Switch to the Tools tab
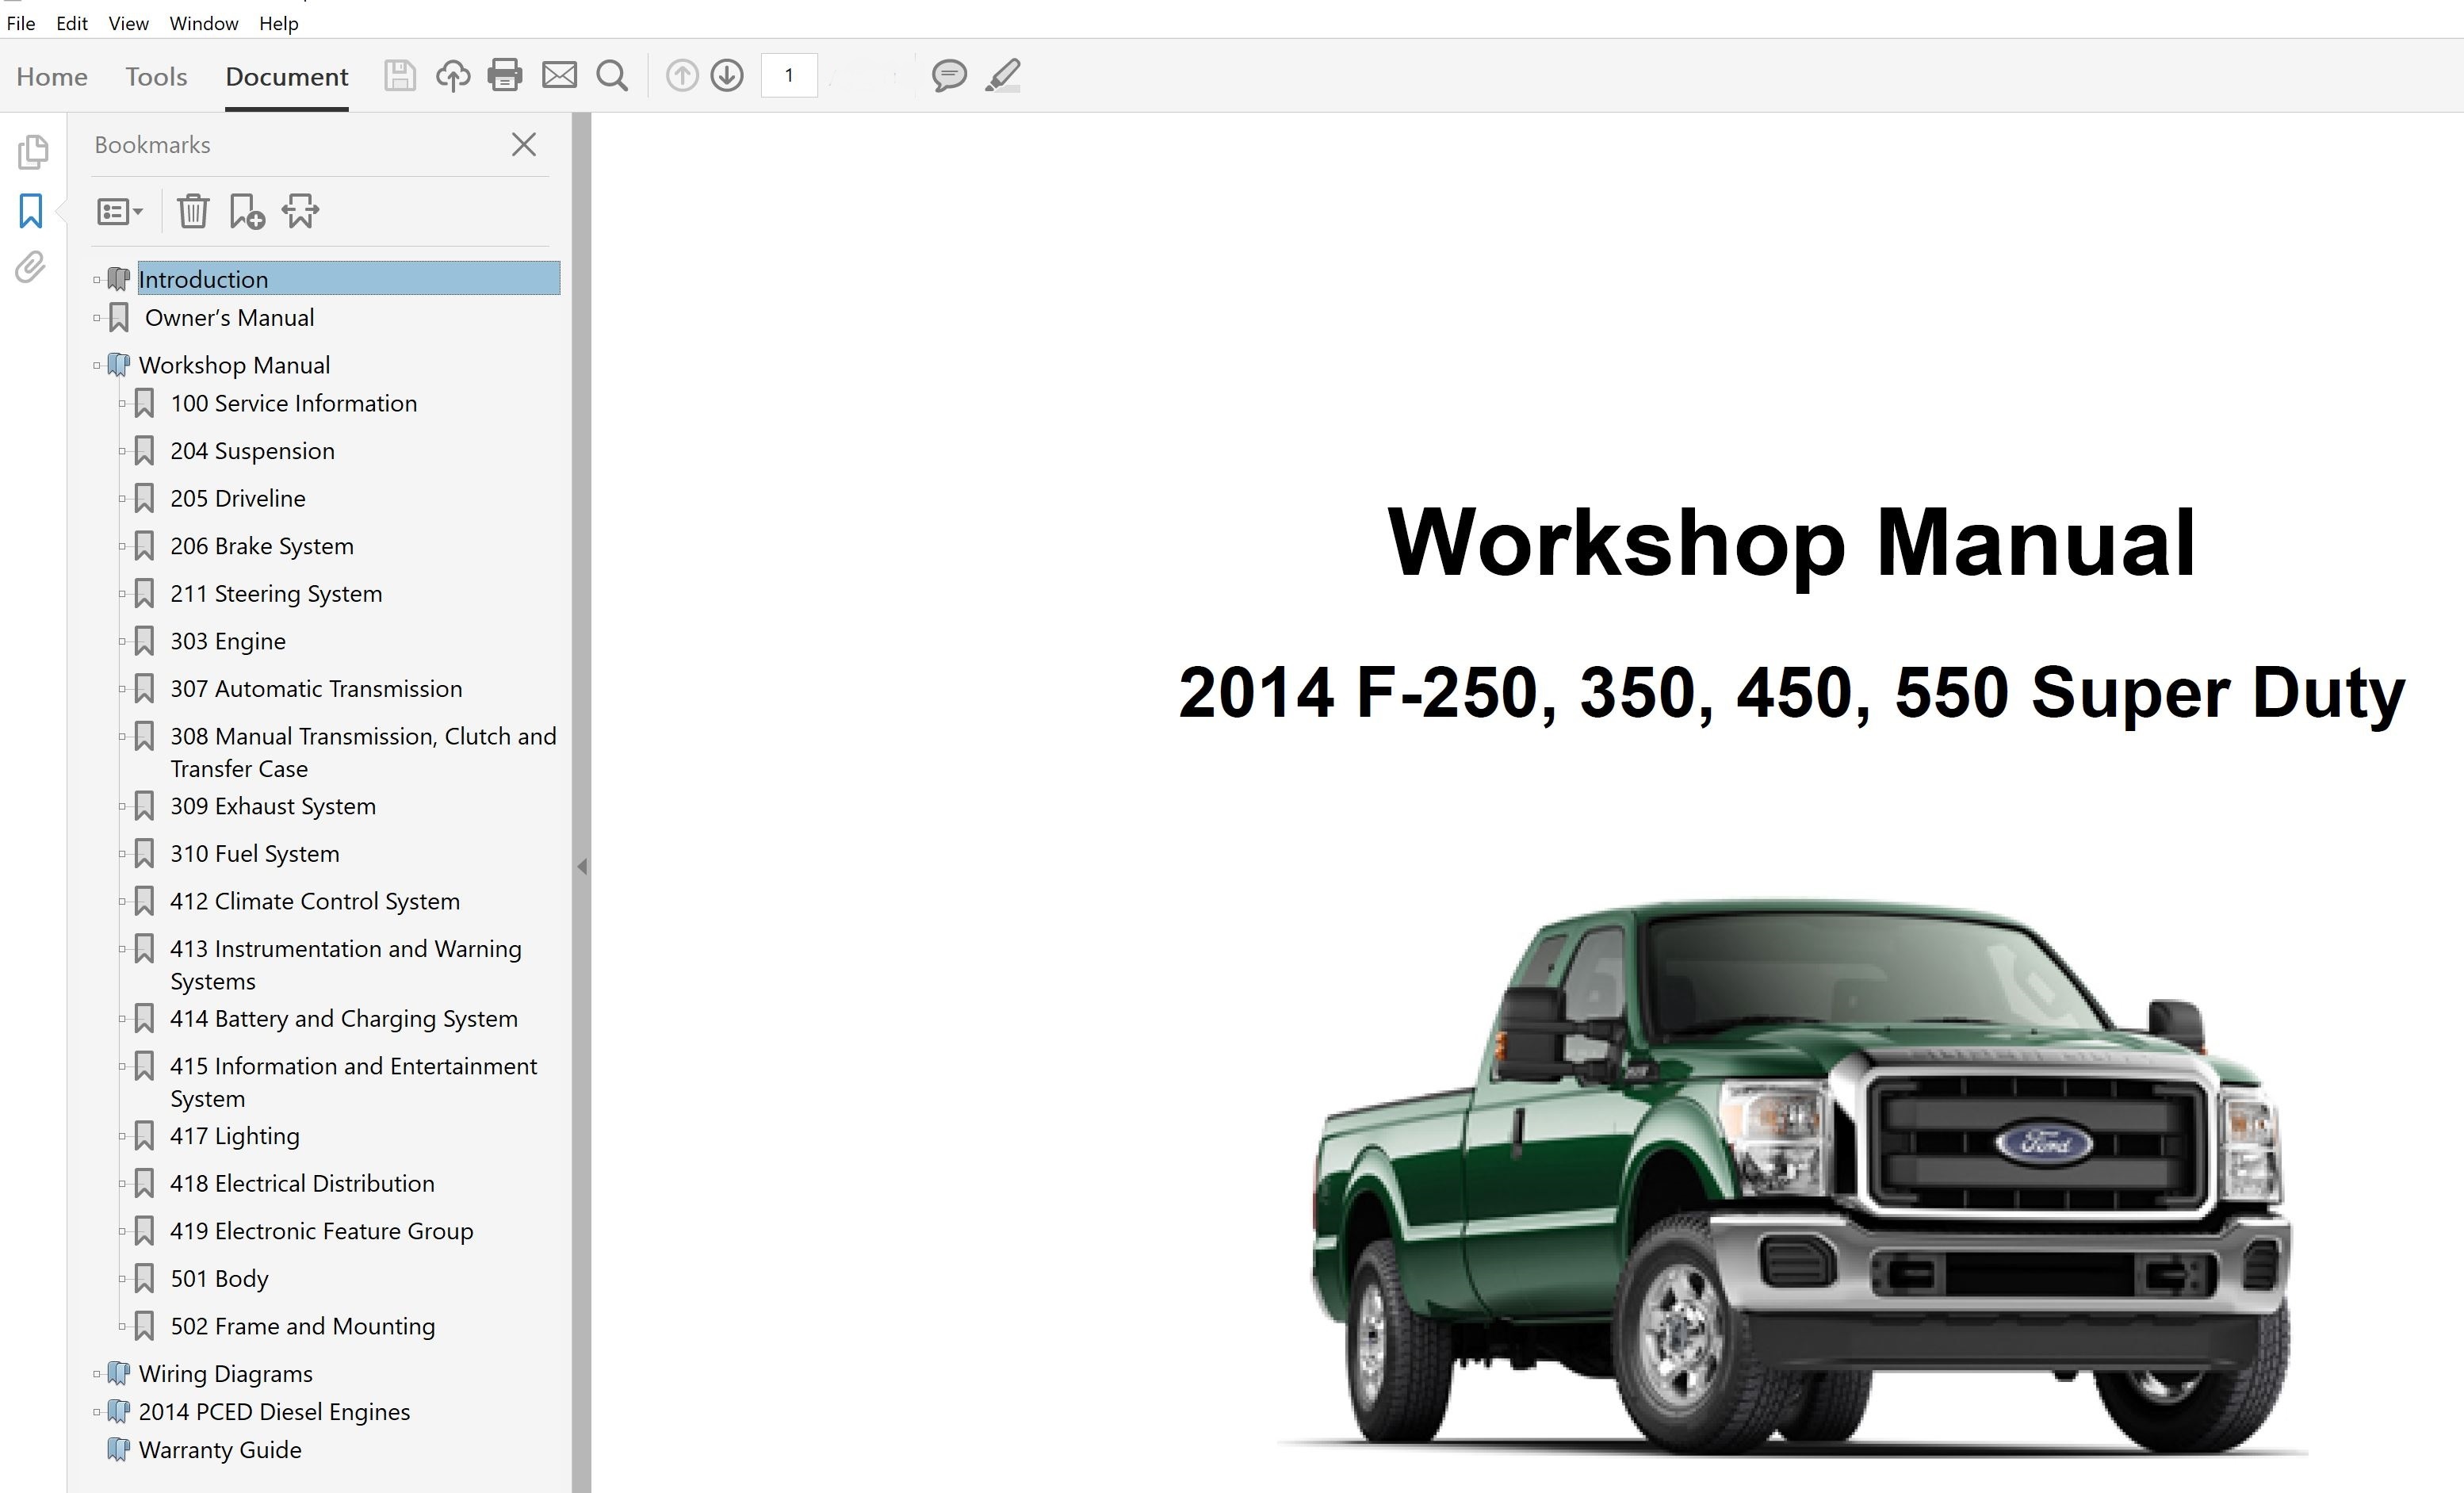2464x1493 pixels. coord(156,77)
